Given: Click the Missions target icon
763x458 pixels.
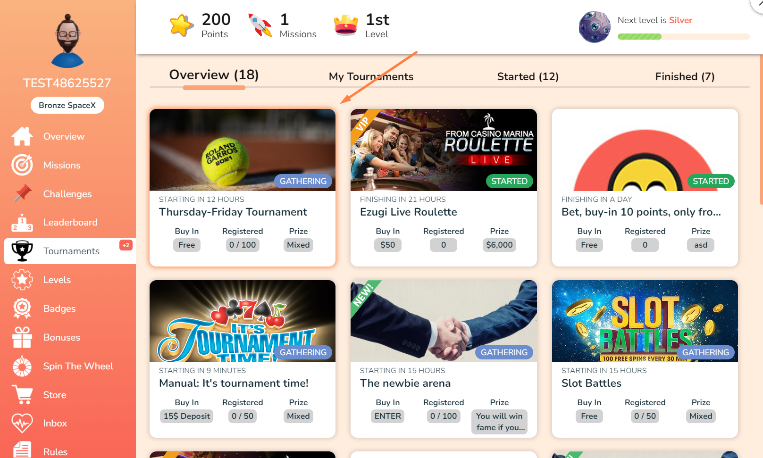Looking at the screenshot, I should (x=22, y=165).
